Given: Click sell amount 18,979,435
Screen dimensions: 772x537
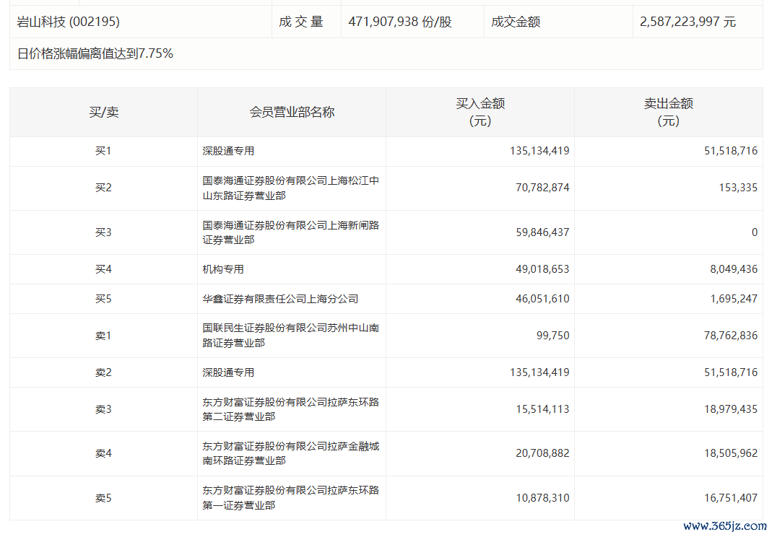Looking at the screenshot, I should (x=731, y=409).
